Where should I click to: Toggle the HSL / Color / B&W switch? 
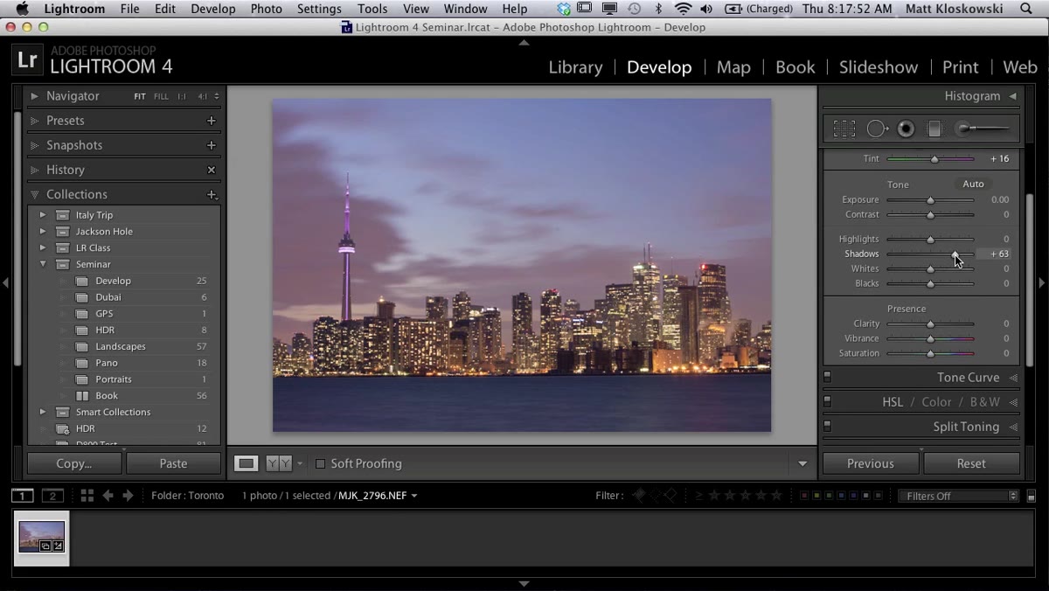tap(827, 402)
